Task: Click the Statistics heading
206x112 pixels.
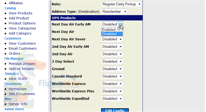Action: (x=12, y=74)
